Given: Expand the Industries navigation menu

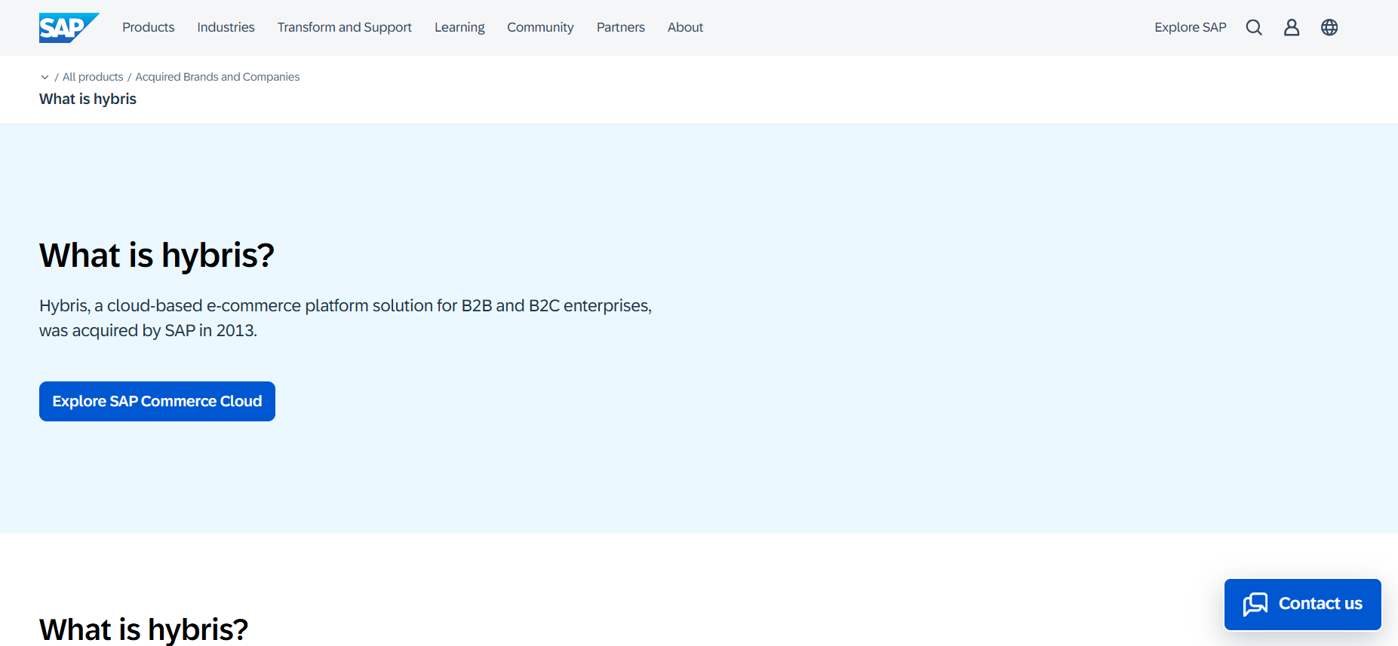Looking at the screenshot, I should tap(226, 28).
